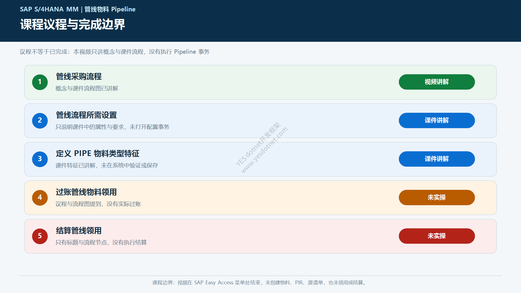This screenshot has width=521, height=293.
Task: Click the green number 1 circle
Action: (40, 82)
